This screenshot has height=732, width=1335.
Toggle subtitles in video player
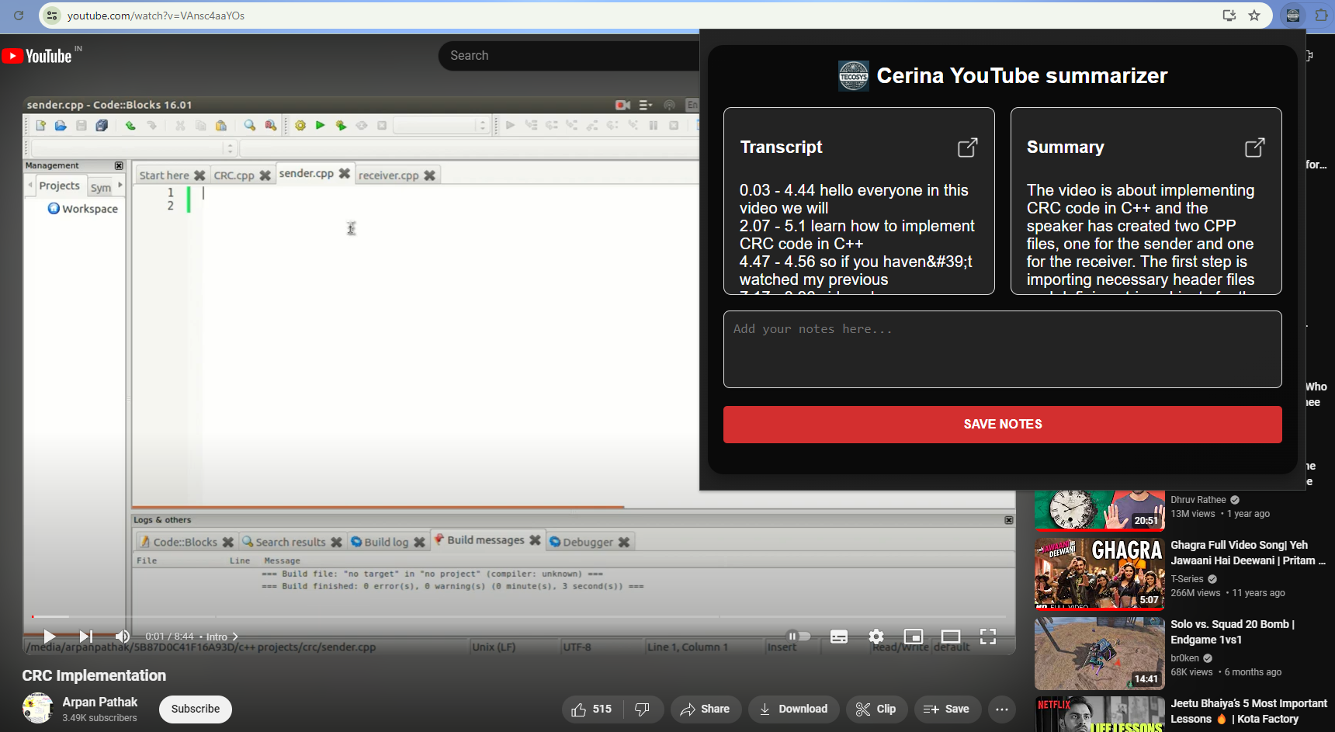click(839, 637)
